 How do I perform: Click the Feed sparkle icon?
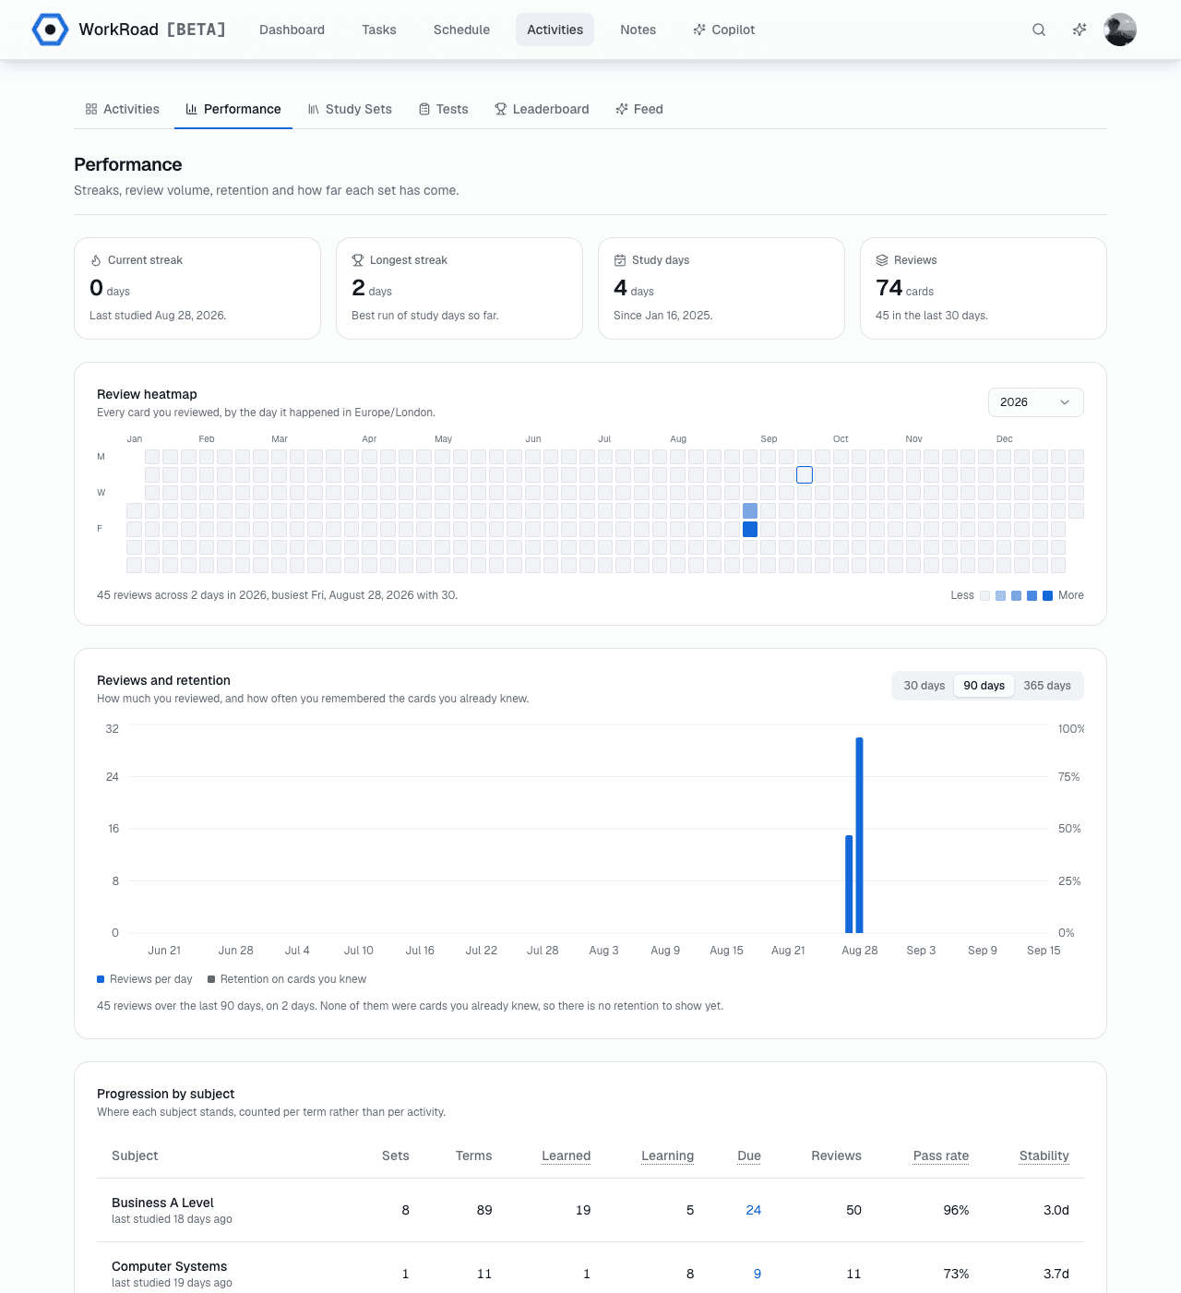point(622,109)
